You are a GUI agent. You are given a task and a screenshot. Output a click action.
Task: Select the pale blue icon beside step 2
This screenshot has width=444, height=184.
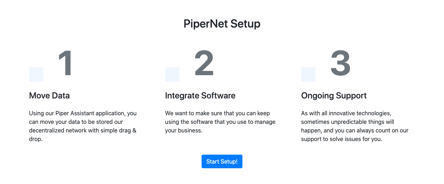pos(172,74)
